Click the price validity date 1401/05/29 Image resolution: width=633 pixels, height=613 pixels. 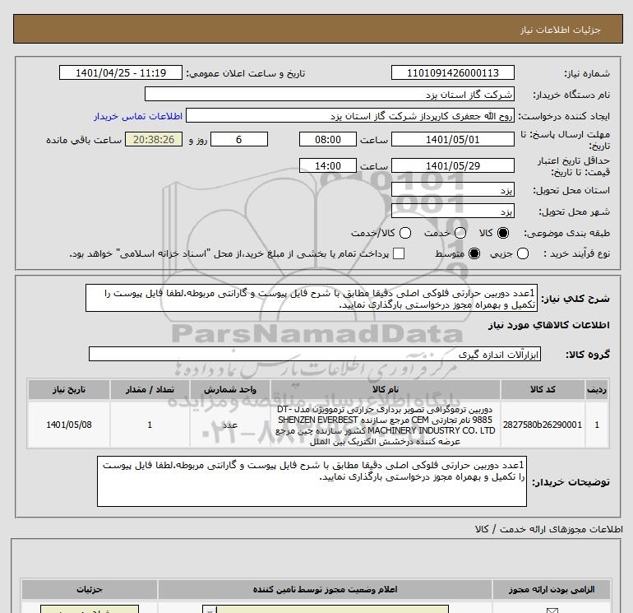452,165
